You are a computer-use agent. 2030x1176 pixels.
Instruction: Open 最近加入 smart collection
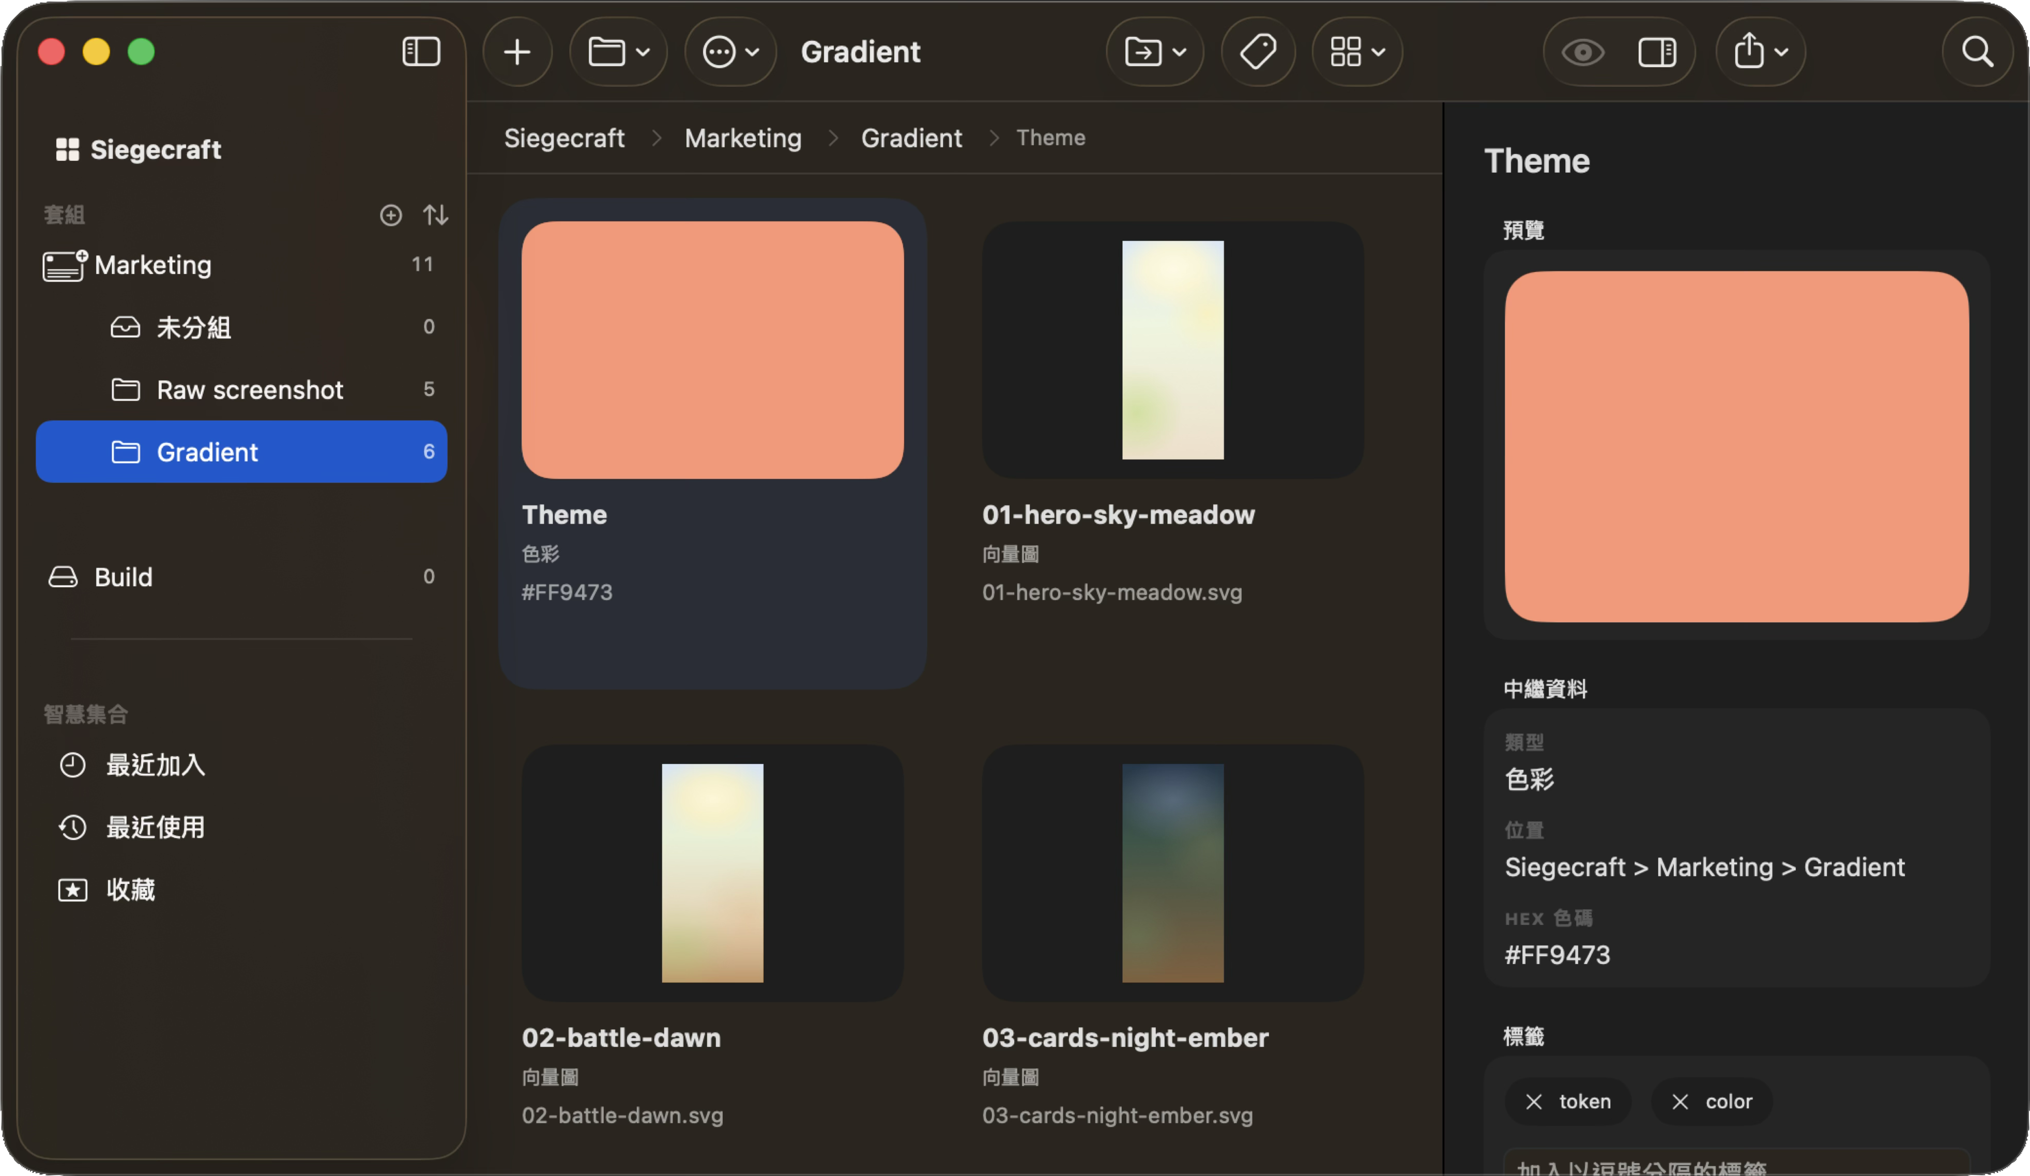(242, 765)
